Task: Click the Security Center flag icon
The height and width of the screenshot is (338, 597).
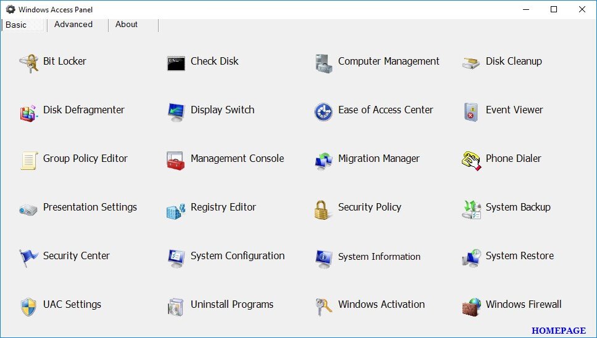Action: coord(28,257)
